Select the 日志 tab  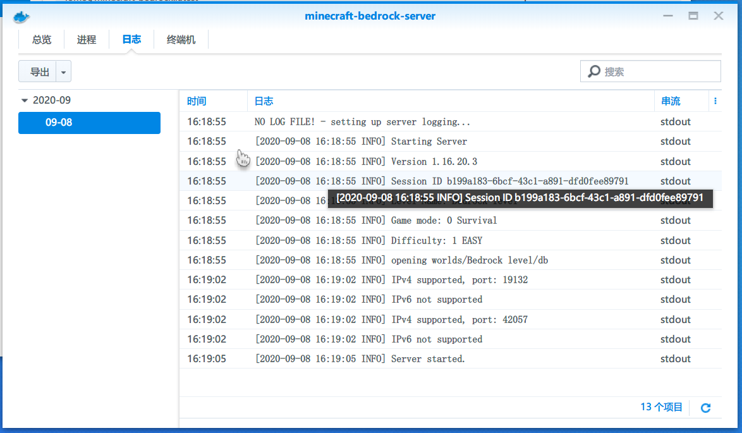tap(131, 40)
